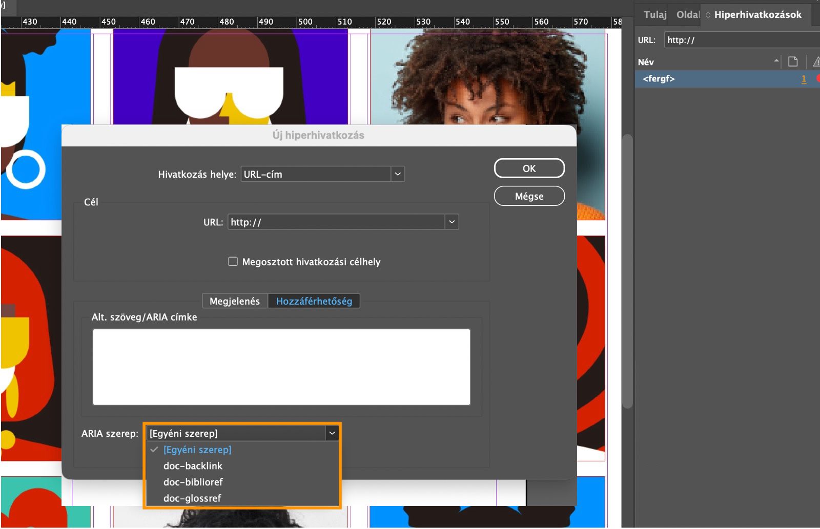This screenshot has width=820, height=529.
Task: Cancel with the Mégse button
Action: coord(529,196)
